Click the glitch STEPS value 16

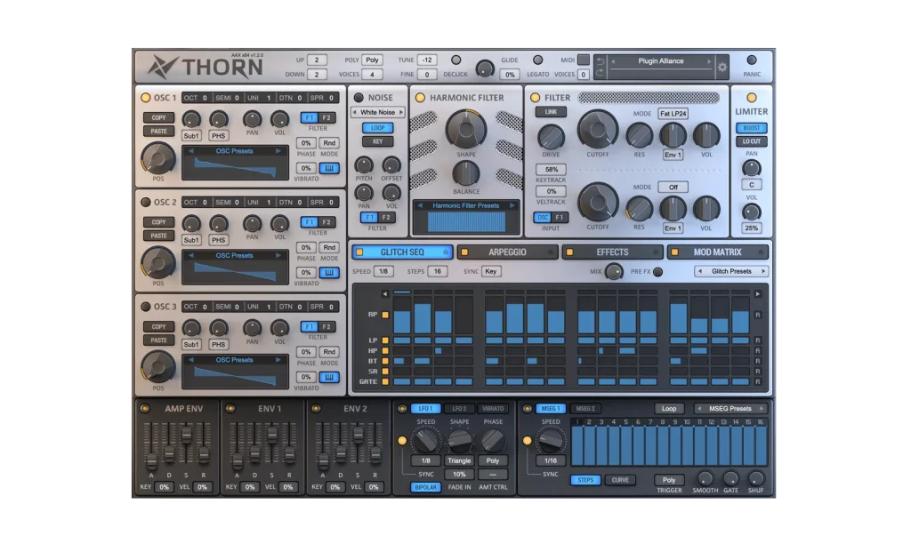click(x=437, y=271)
